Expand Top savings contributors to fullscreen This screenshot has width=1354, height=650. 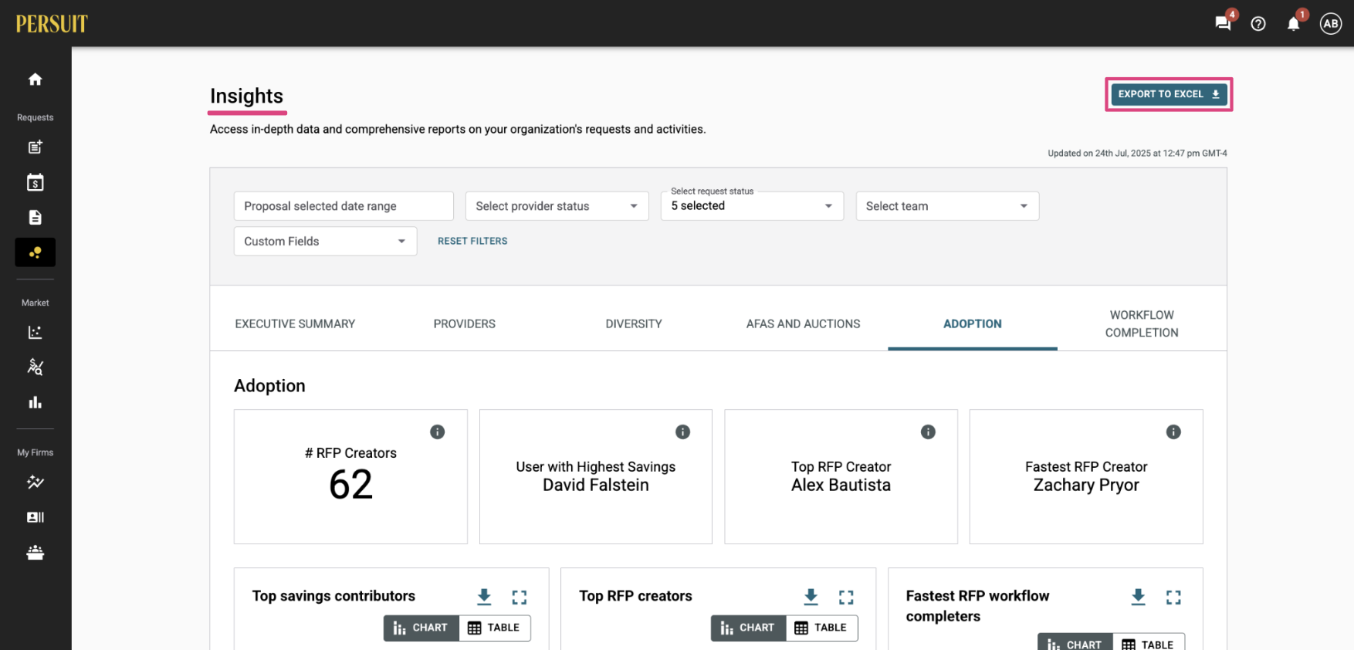point(520,597)
